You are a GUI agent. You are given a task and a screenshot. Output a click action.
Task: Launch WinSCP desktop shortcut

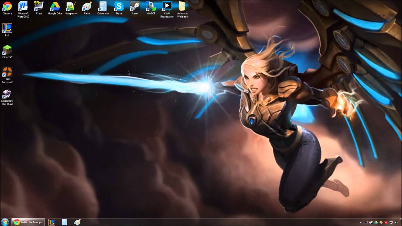click(x=151, y=8)
